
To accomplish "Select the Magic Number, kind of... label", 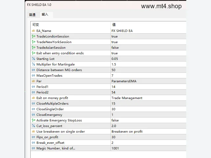I will (56, 148).
